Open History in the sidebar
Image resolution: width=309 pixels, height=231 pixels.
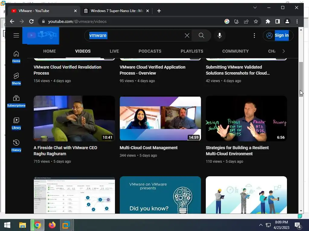tap(16, 146)
